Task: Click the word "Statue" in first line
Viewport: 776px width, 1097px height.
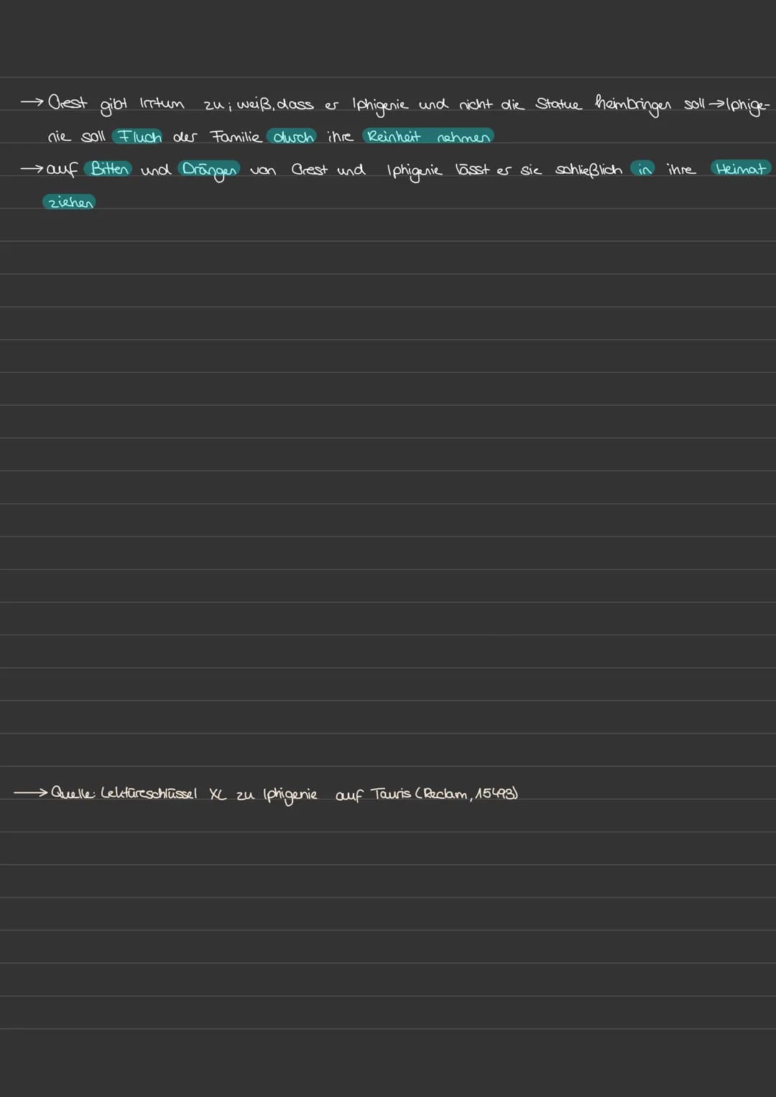Action: [x=558, y=104]
